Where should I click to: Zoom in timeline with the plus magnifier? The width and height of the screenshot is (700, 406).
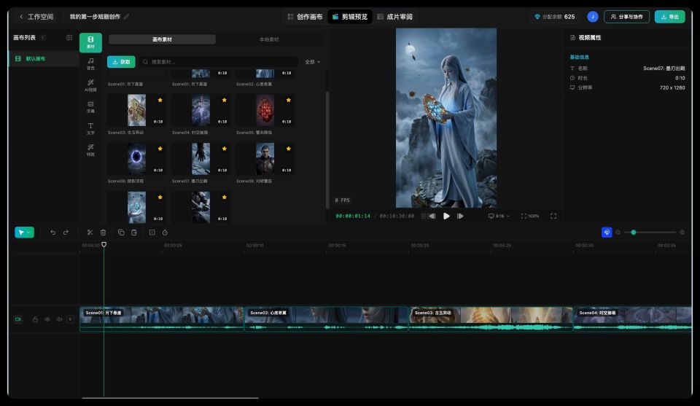[682, 233]
